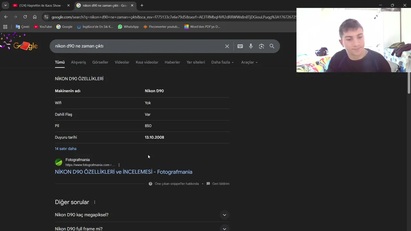
Task: Go back to previous page
Action: [x=6, y=17]
